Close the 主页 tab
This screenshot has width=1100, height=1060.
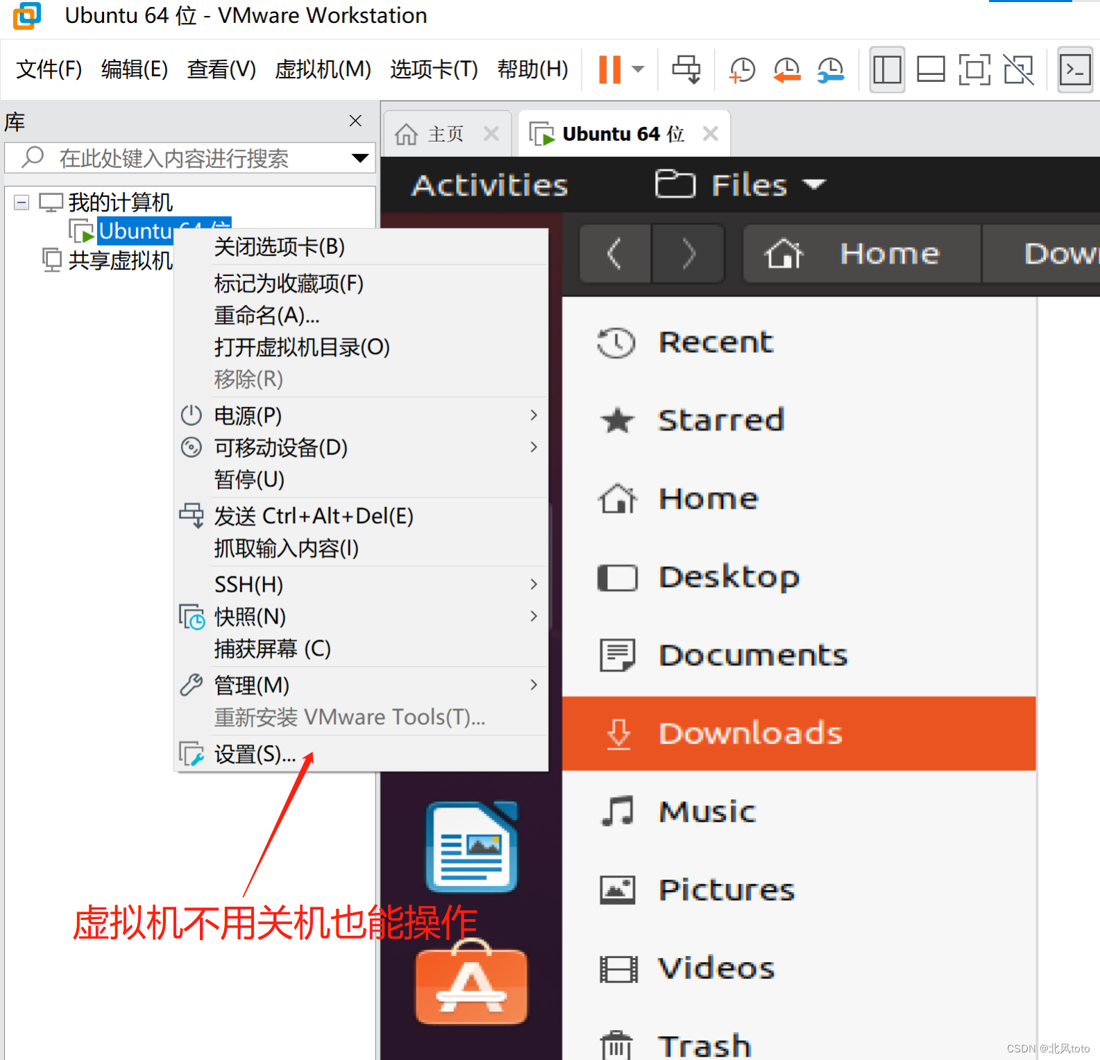(491, 133)
